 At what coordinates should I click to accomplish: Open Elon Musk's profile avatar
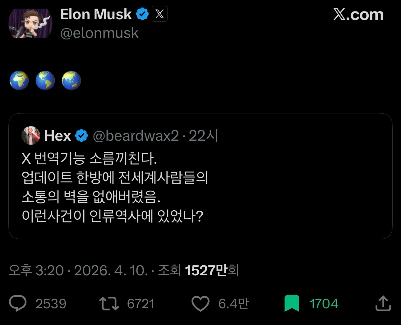[x=30, y=23]
